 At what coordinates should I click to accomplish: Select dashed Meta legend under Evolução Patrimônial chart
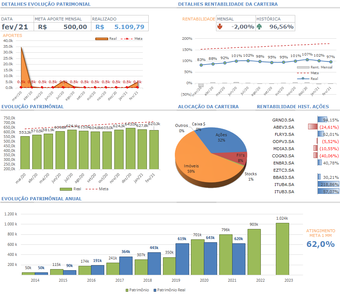[x=91, y=189]
